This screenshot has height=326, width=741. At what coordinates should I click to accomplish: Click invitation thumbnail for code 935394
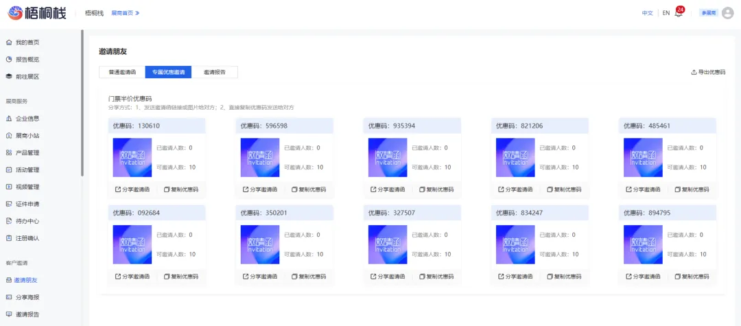(388, 158)
